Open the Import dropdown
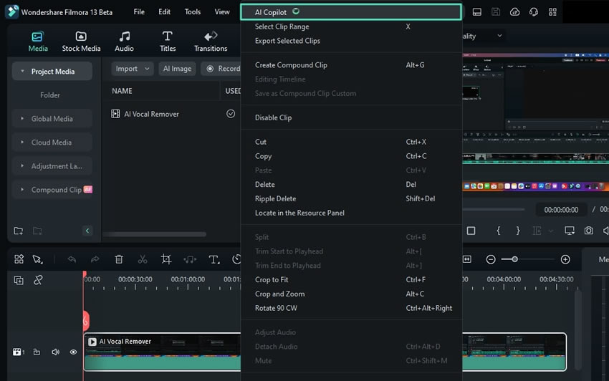The width and height of the screenshot is (609, 381). click(132, 68)
